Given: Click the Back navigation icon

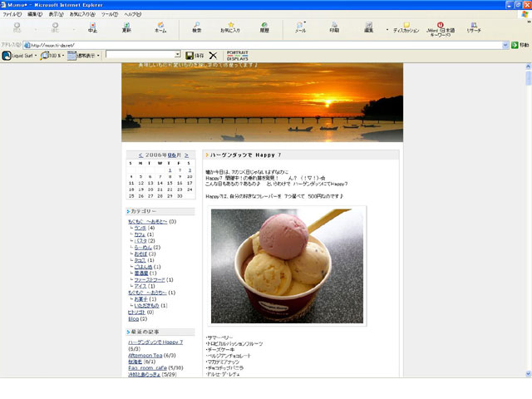Looking at the screenshot, I should [17, 26].
